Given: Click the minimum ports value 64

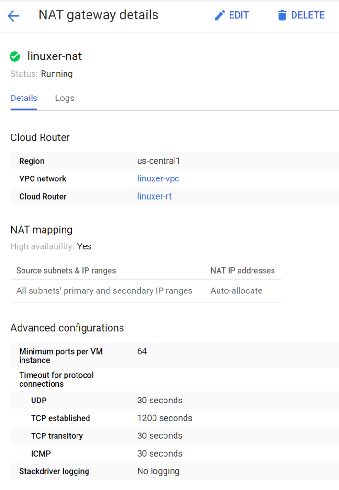Looking at the screenshot, I should (142, 351).
